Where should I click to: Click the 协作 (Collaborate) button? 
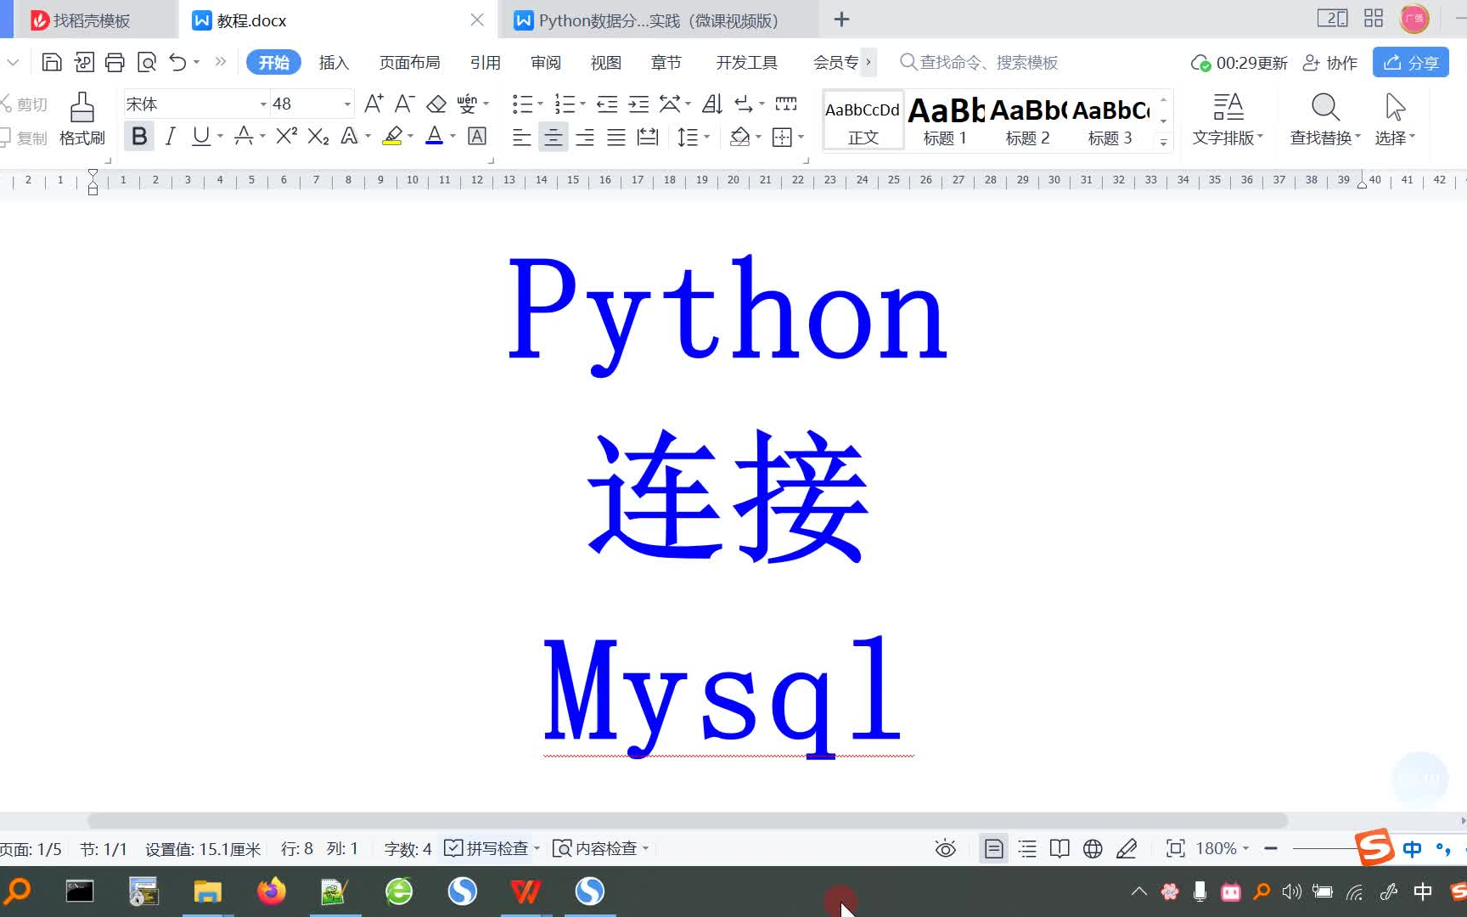(x=1329, y=63)
